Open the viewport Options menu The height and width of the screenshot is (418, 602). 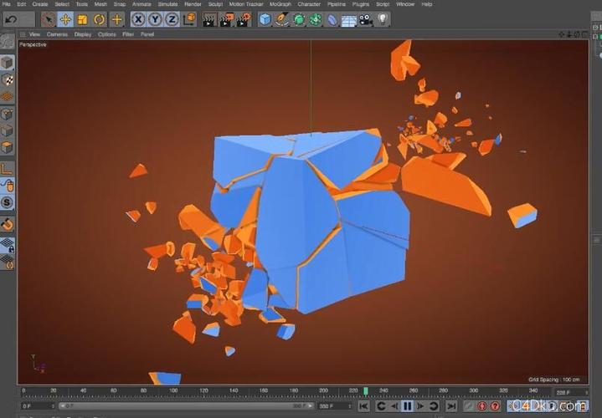107,34
